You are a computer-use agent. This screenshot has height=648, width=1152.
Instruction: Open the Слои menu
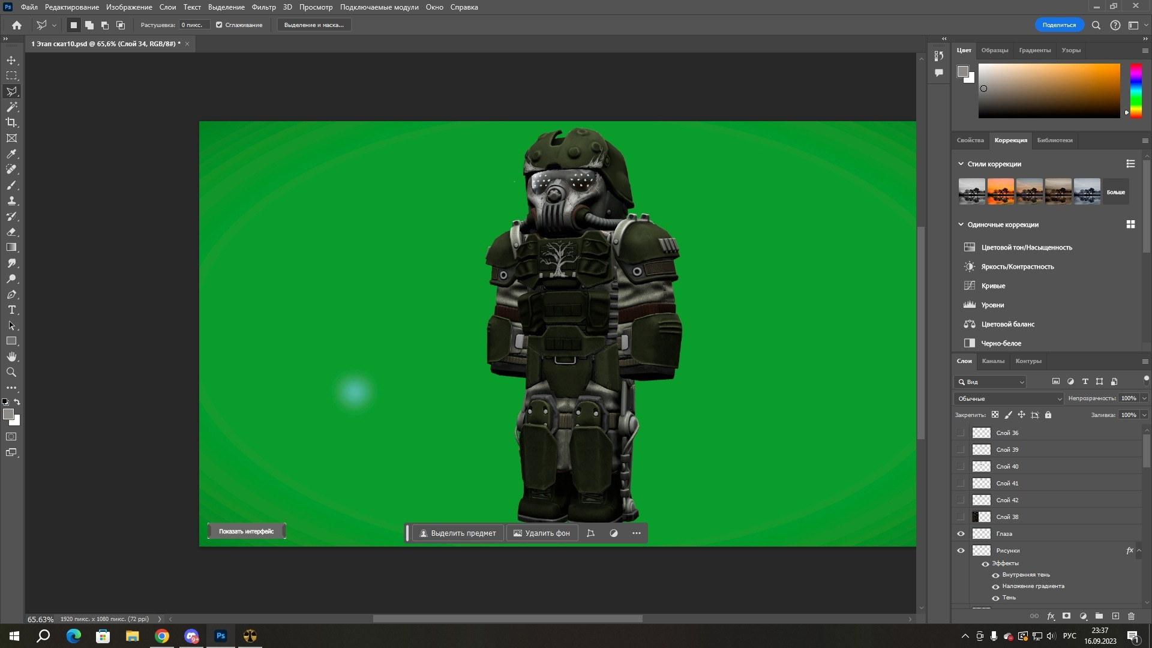pyautogui.click(x=167, y=7)
